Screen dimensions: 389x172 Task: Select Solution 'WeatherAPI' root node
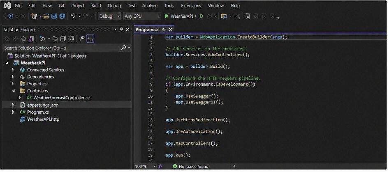pos(50,56)
